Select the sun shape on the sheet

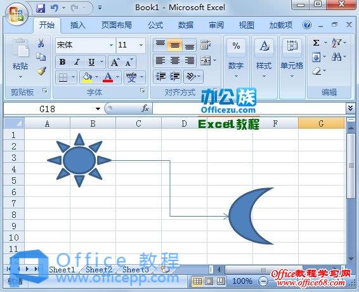[79, 160]
